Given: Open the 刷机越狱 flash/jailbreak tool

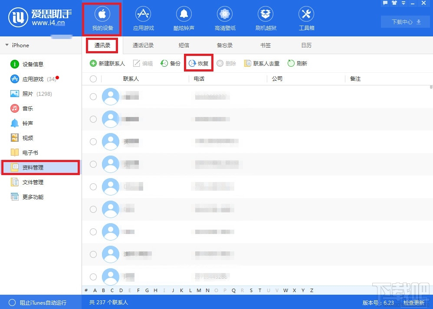Looking at the screenshot, I should [x=265, y=18].
